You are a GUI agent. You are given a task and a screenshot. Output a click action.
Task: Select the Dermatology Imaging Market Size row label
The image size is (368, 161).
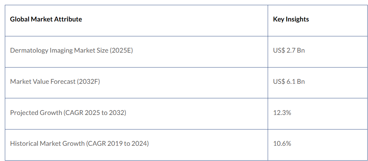[x=71, y=51]
